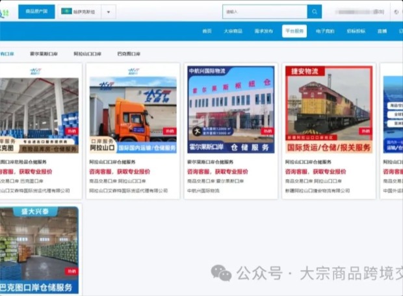Click the Kazakhstan flag icon
The width and height of the screenshot is (403, 296).
tap(66, 11)
